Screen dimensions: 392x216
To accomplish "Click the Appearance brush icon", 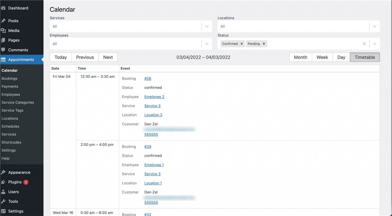I will click(3, 172).
